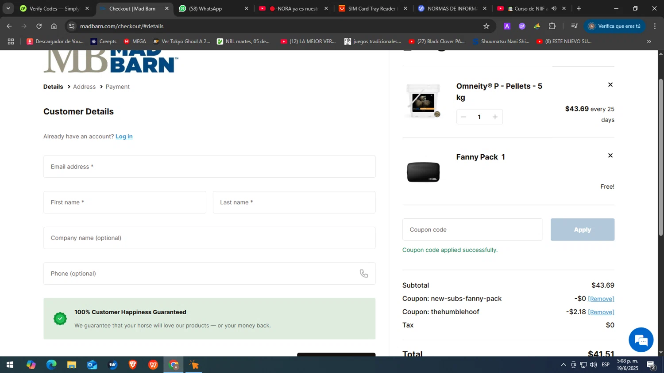Viewport: 664px width, 373px height.
Task: Open the Windows Start menu
Action: tap(10, 365)
